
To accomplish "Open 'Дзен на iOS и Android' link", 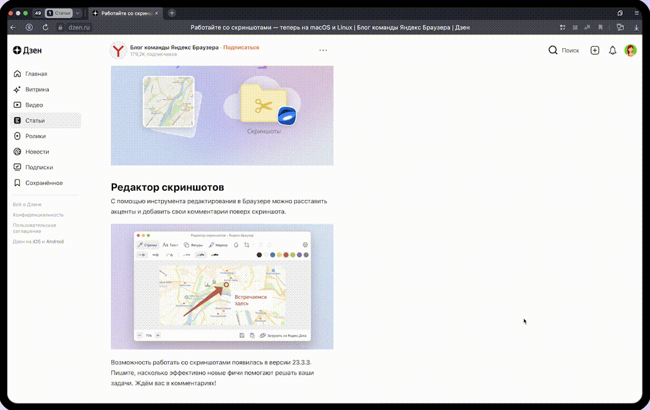I will [x=38, y=242].
